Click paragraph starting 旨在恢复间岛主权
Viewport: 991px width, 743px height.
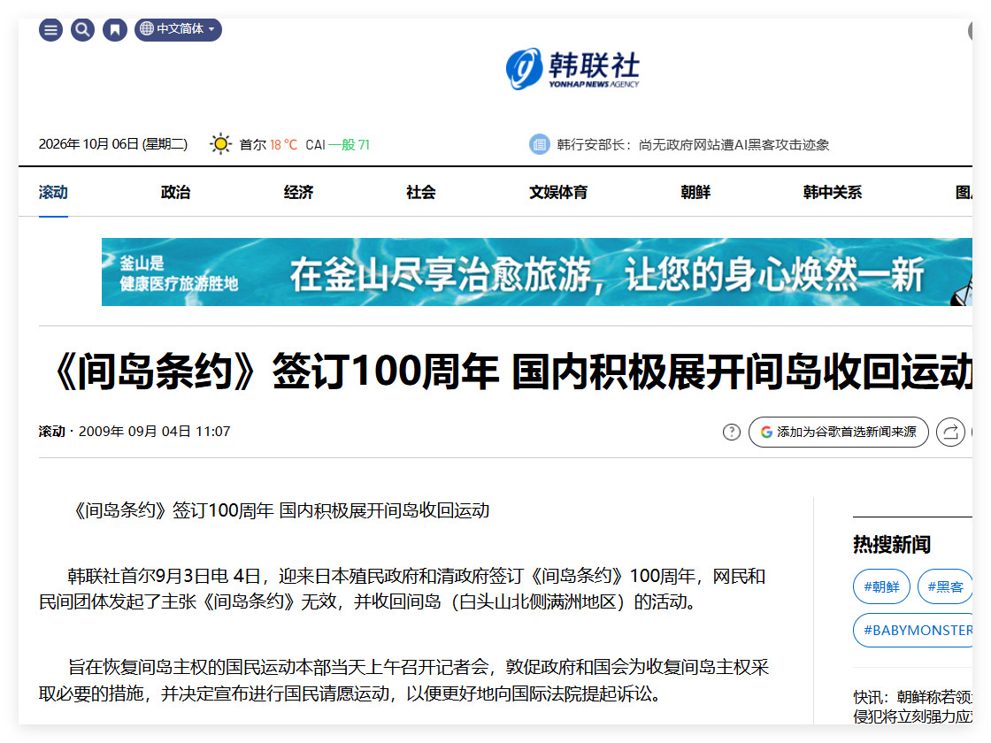403,680
